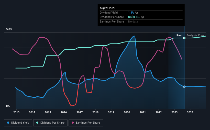The image size is (210, 130).
Task: Select the teal dividend-per-share marker at Aug 2023
Action: point(184,38)
